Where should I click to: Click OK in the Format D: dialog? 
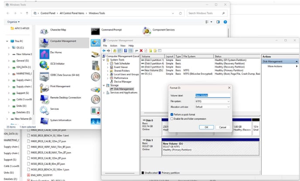(206, 127)
